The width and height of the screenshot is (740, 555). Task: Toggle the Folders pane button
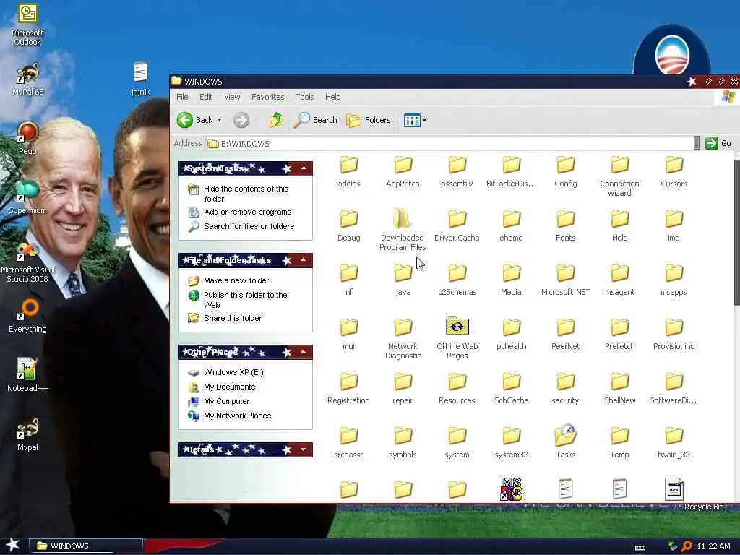pos(368,120)
